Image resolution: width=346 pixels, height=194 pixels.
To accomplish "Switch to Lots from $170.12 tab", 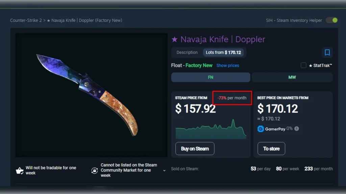I will [223, 52].
